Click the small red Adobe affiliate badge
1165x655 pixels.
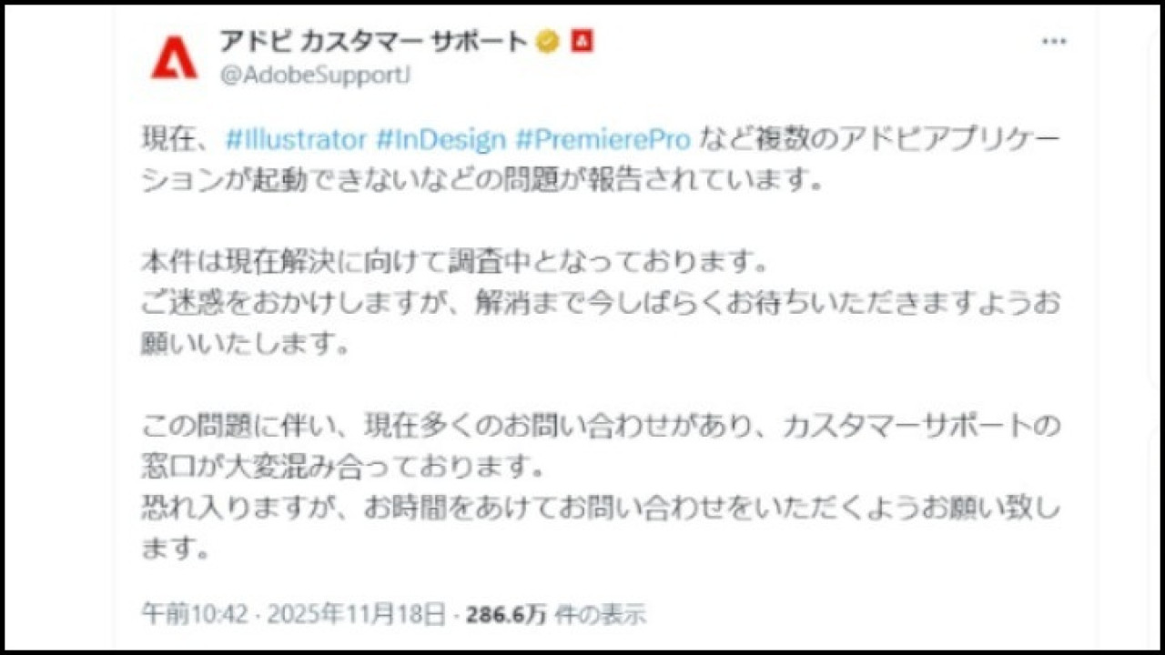[x=582, y=41]
